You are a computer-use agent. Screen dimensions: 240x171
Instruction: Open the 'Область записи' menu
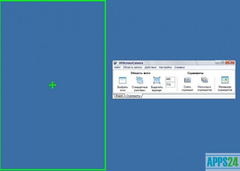pyautogui.click(x=132, y=67)
